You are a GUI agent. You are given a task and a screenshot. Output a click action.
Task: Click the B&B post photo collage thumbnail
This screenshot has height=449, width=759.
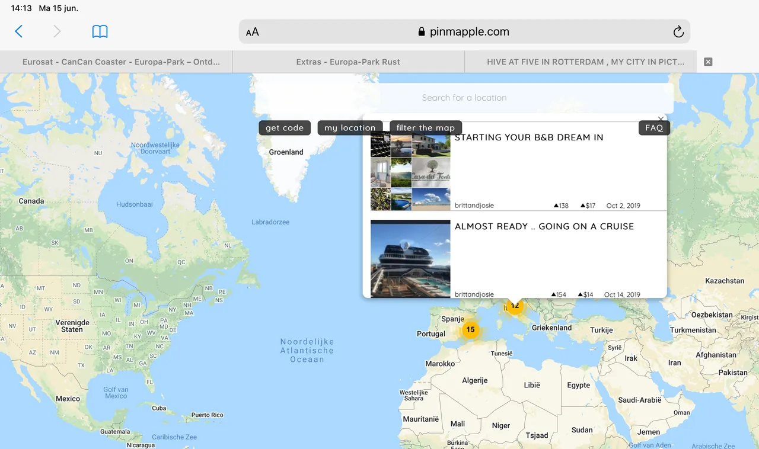(410, 171)
